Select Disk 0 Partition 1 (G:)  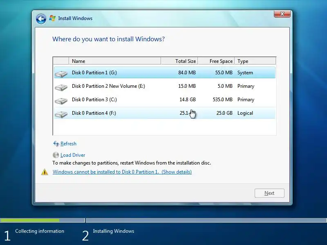coord(165,73)
